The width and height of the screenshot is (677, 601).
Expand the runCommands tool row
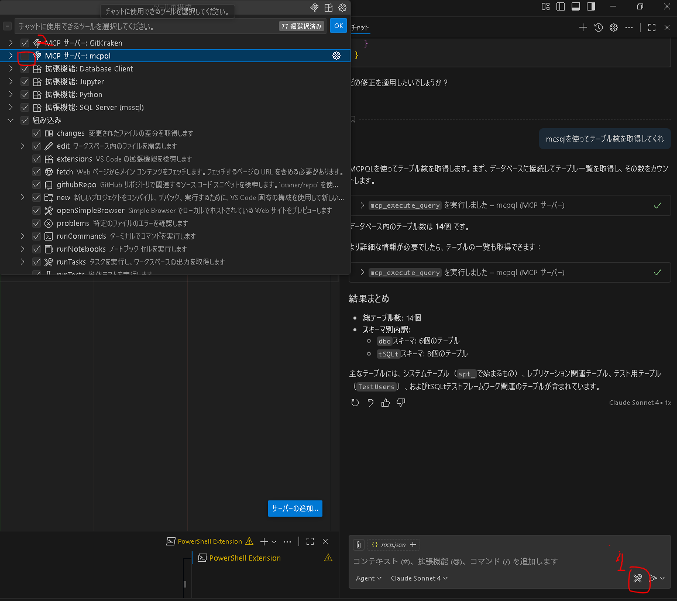[22, 236]
